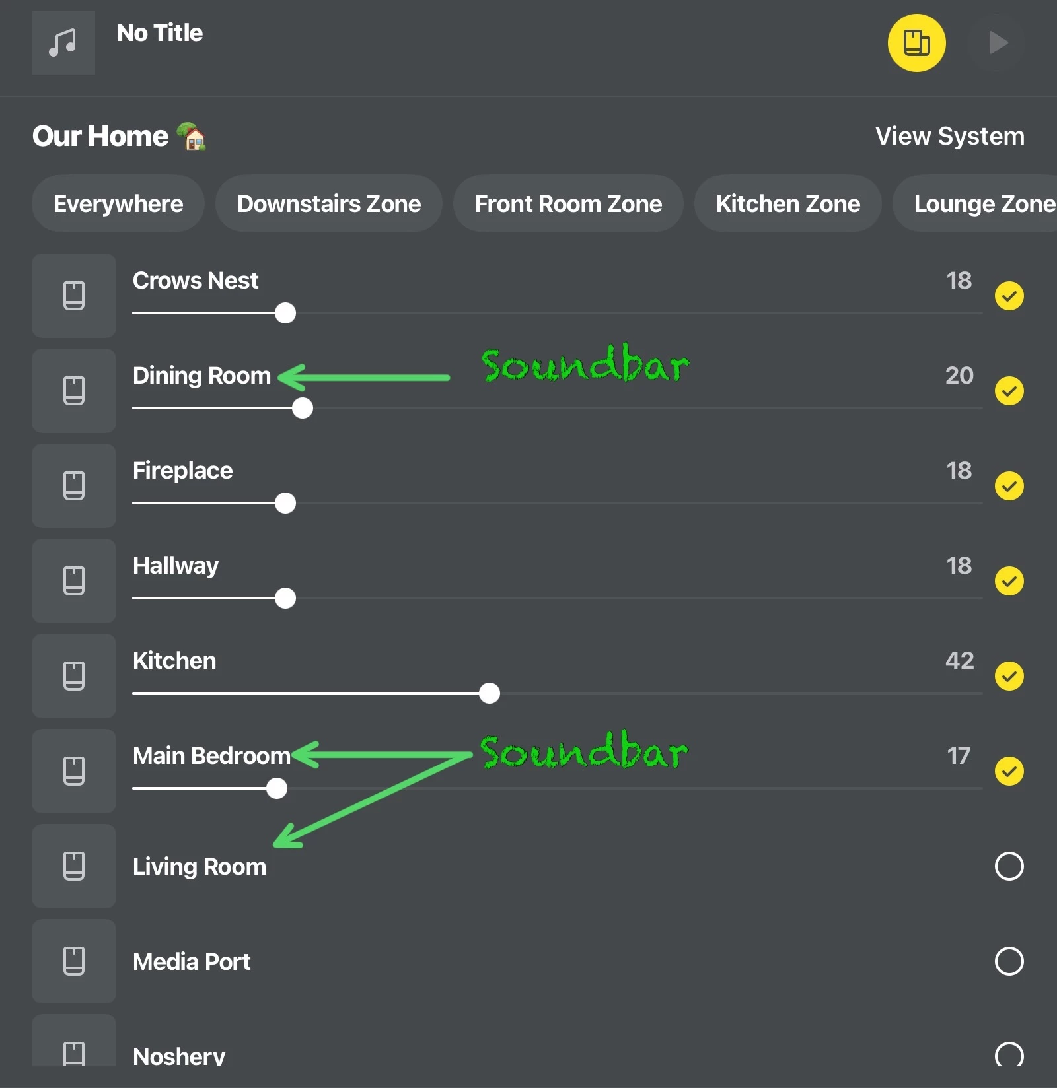Add Media Port to the group
This screenshot has width=1057, height=1088.
coord(1009,961)
